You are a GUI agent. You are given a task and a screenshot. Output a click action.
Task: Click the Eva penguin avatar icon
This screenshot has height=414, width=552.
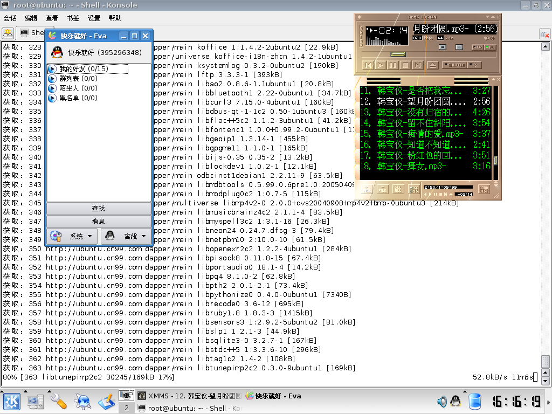[x=57, y=52]
